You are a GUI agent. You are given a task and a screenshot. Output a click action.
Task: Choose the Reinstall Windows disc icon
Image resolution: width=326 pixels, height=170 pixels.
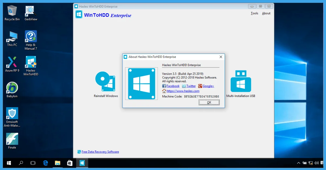(105, 81)
